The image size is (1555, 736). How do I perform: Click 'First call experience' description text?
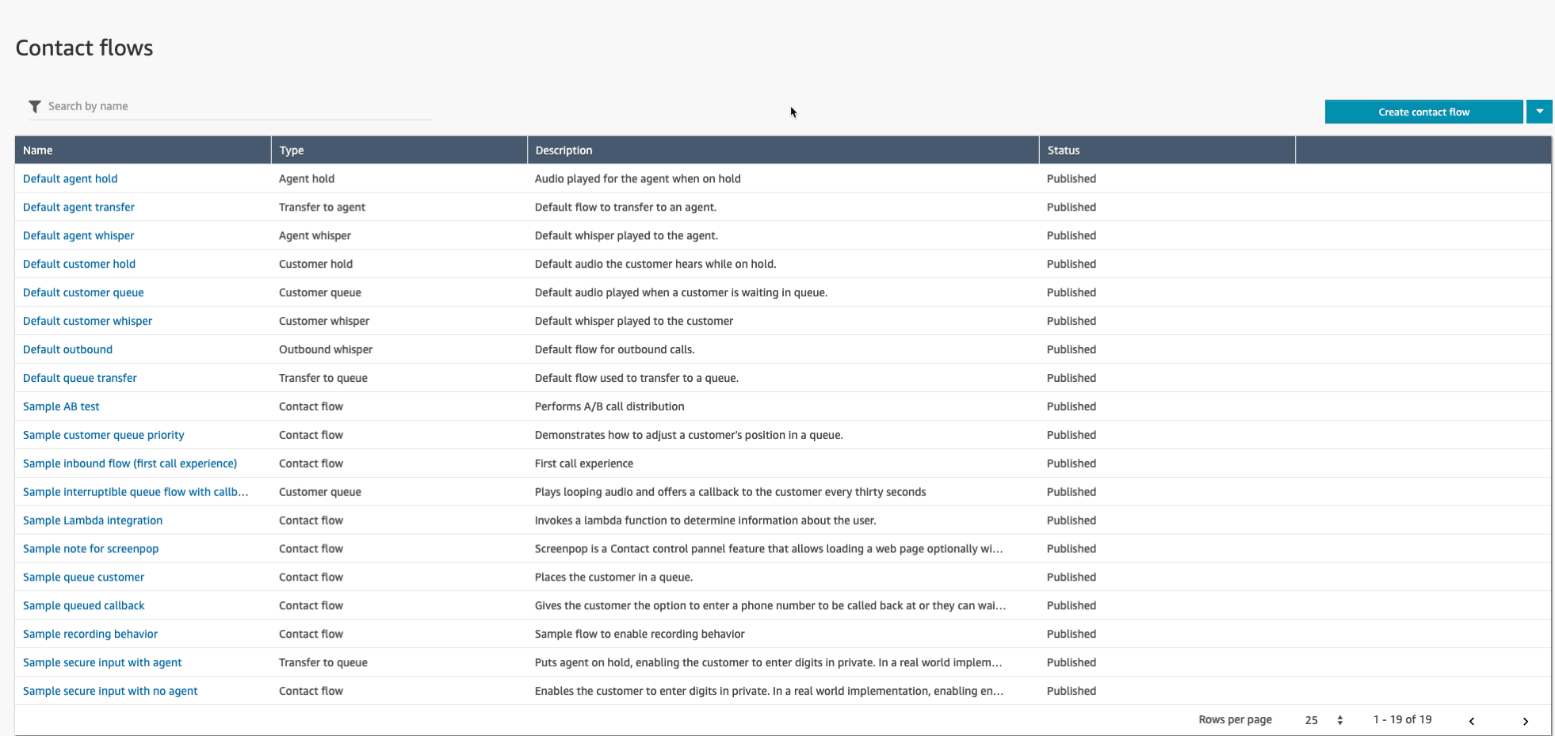pyautogui.click(x=584, y=463)
